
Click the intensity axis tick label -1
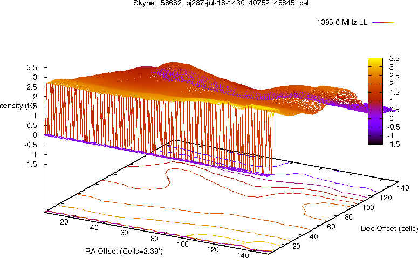33,154
